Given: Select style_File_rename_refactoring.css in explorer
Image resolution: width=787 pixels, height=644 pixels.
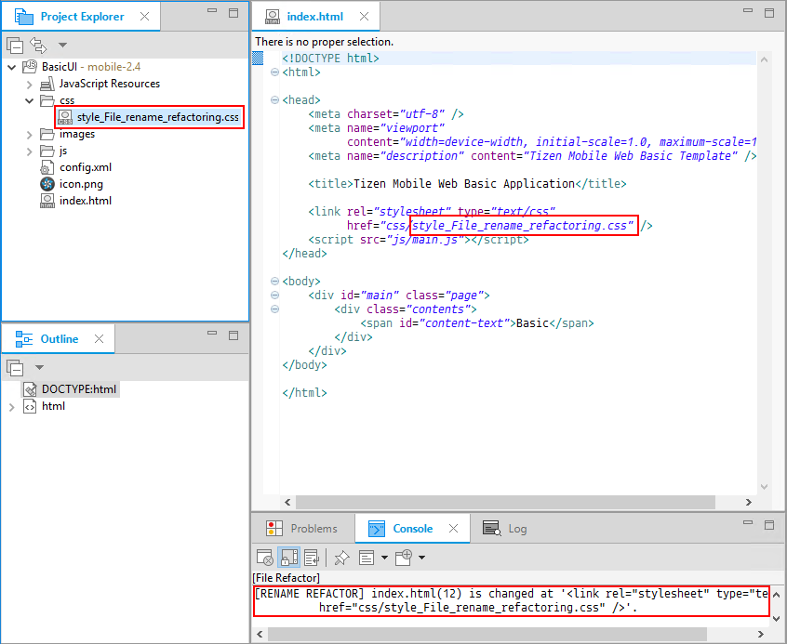Looking at the screenshot, I should tap(157, 117).
